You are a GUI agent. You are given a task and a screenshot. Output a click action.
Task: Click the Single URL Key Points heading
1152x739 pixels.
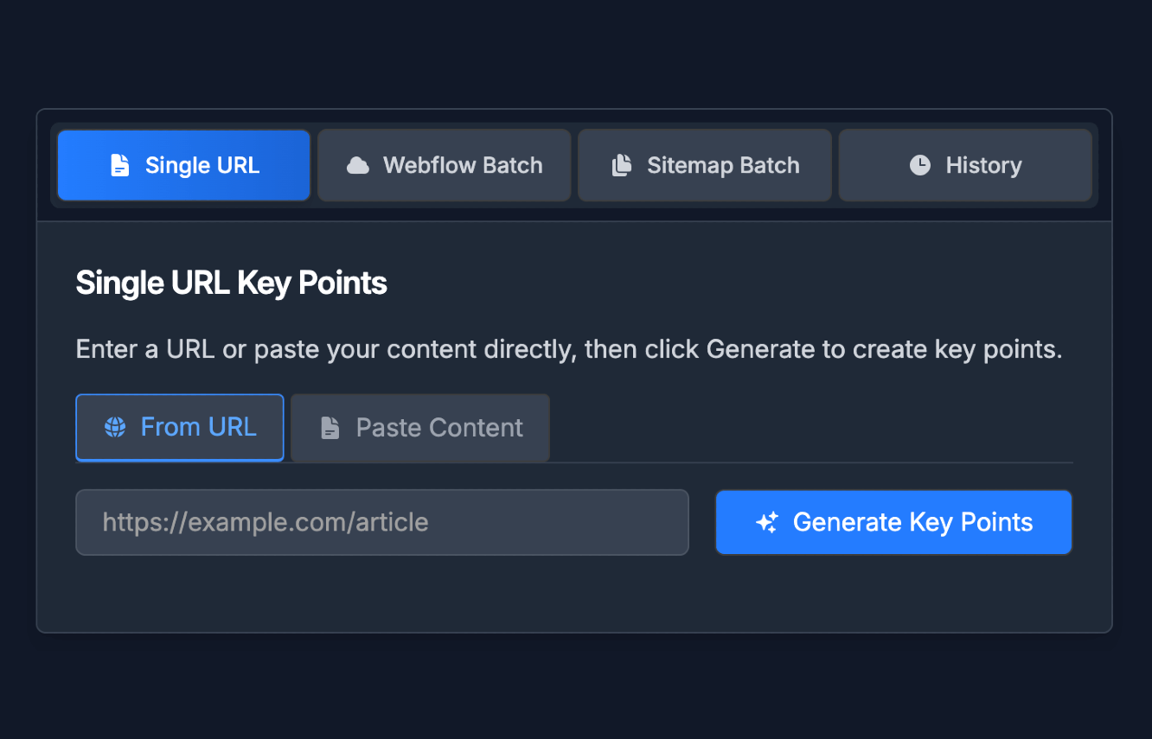(x=231, y=282)
